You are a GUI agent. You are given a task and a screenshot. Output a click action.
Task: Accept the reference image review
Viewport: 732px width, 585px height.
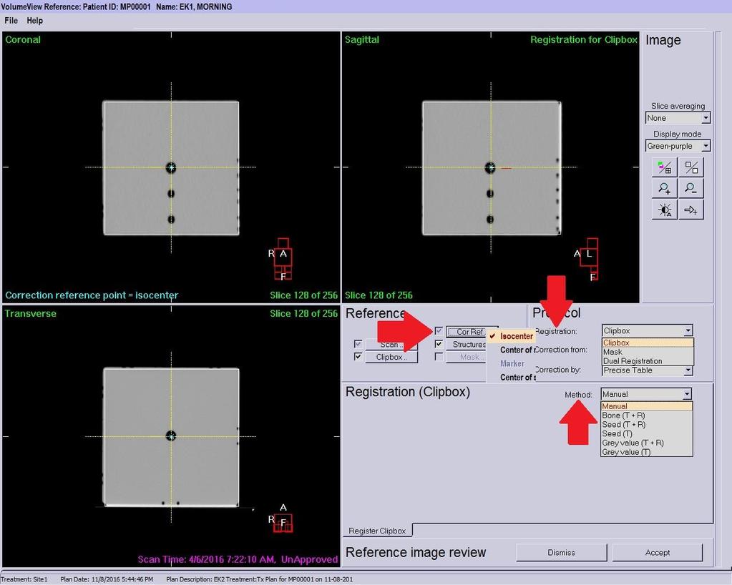[658, 552]
